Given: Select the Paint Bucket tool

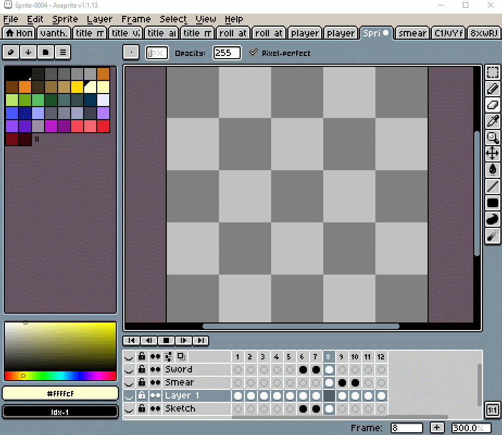Looking at the screenshot, I should (492, 170).
